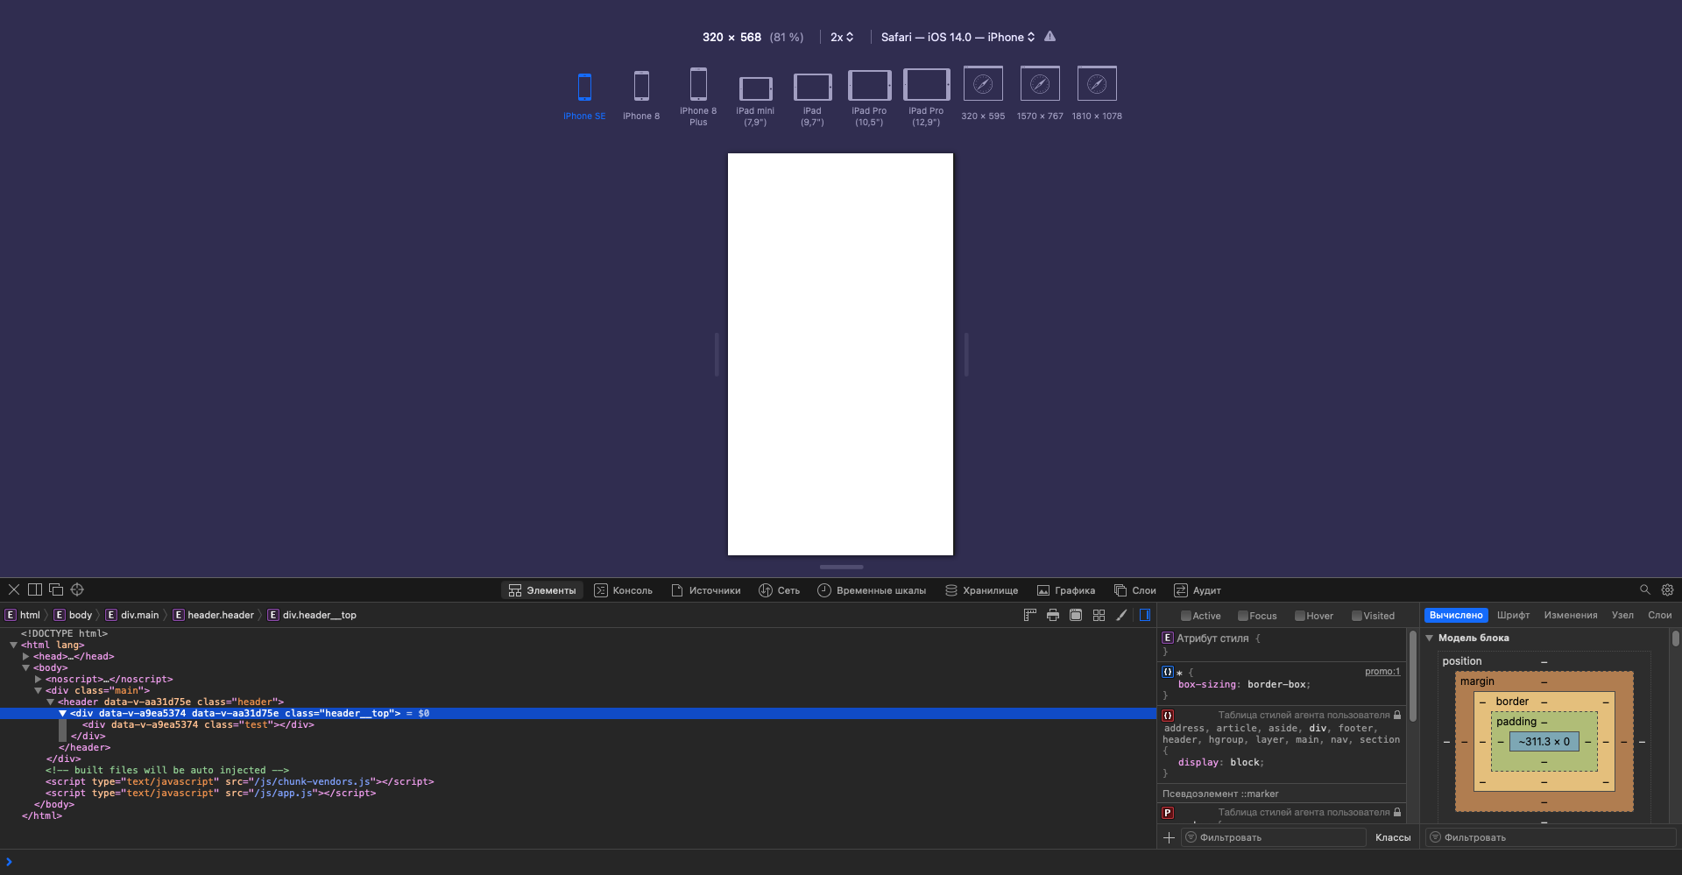Toggle the Visited pseudo-class checkbox
The height and width of the screenshot is (875, 1682).
(1357, 616)
